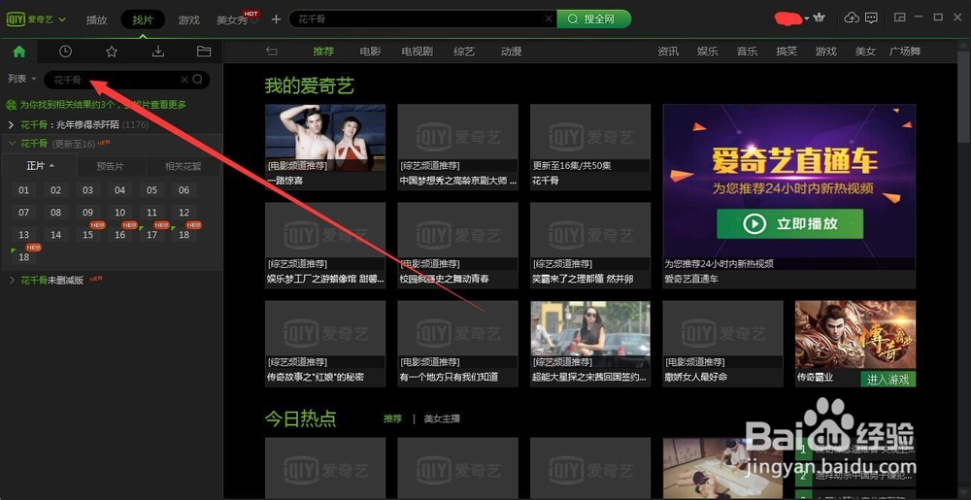Select the 动漫 channel
The width and height of the screenshot is (971, 500).
coord(511,51)
